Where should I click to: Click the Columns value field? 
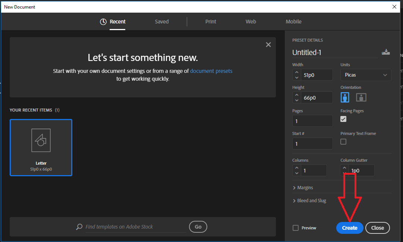point(314,171)
